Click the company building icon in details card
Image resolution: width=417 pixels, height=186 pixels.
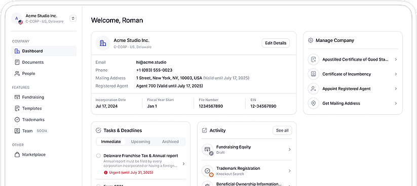click(x=103, y=43)
